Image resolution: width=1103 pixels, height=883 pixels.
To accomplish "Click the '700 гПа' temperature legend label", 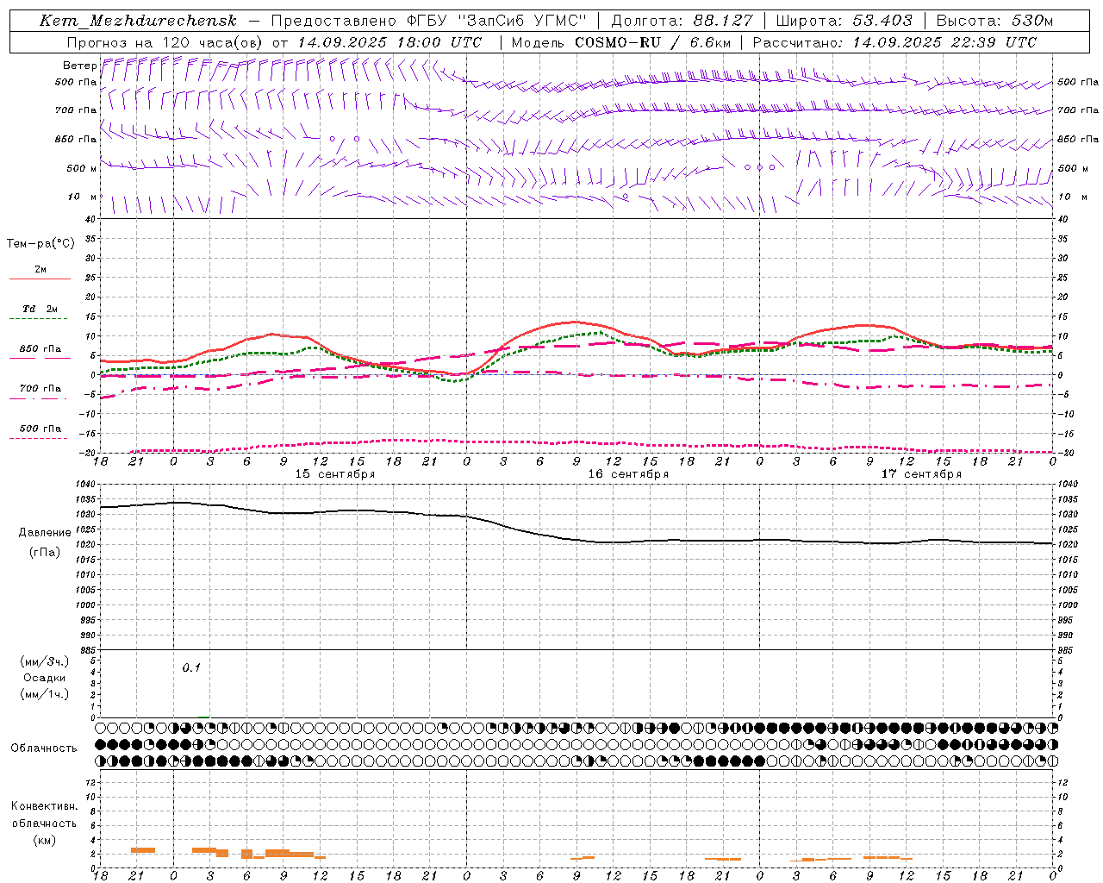I will 41,389.
